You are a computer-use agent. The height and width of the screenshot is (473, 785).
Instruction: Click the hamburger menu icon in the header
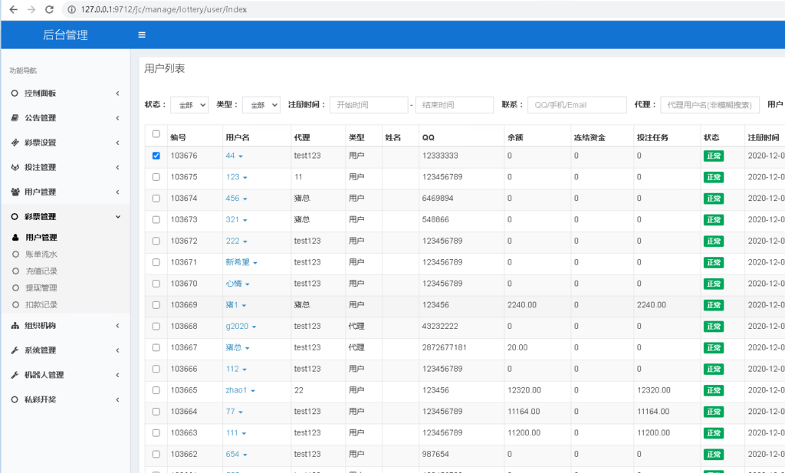click(141, 34)
